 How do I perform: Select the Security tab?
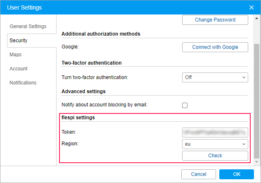click(19, 41)
